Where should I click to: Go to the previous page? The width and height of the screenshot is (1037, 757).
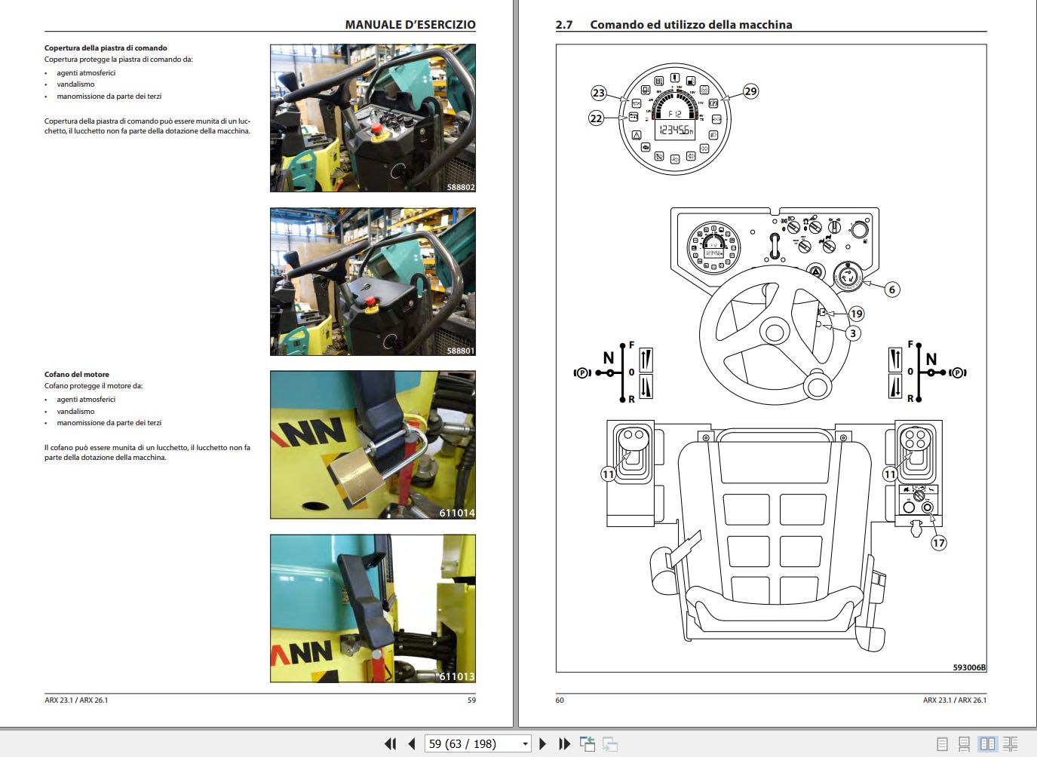click(x=410, y=743)
